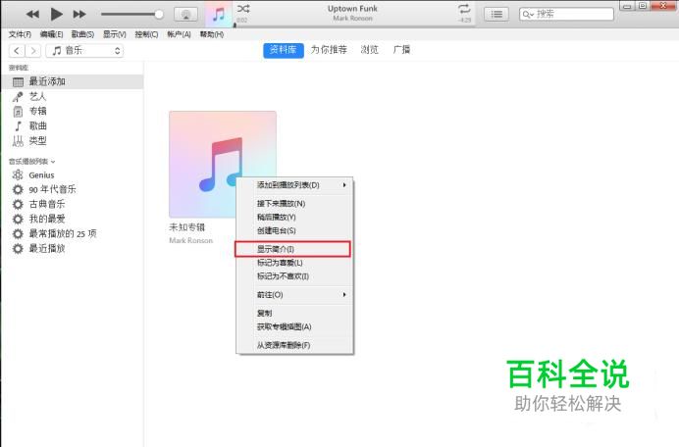Expand 添加到播放列表(D) submenu
This screenshot has width=679, height=447.
[x=294, y=185]
